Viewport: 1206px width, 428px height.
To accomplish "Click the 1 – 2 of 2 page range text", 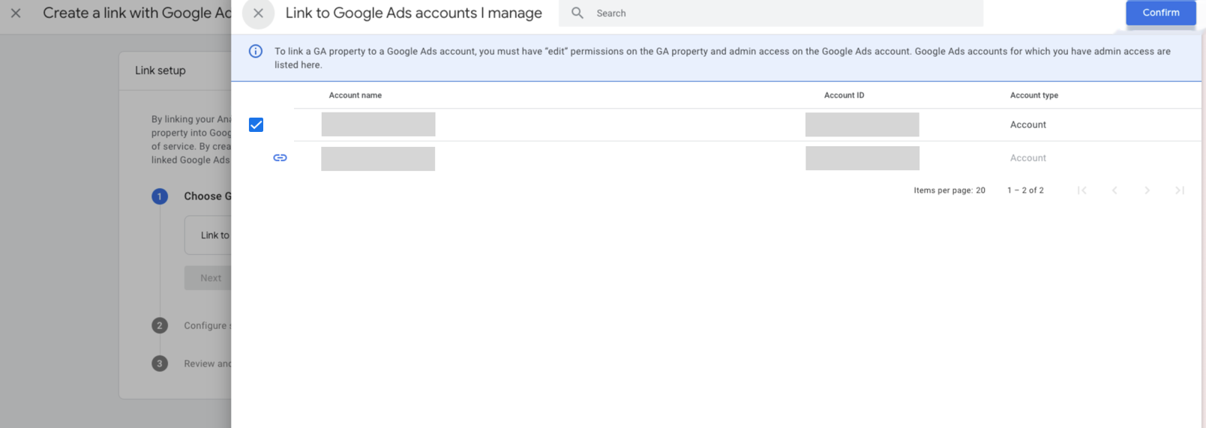I will (1025, 190).
